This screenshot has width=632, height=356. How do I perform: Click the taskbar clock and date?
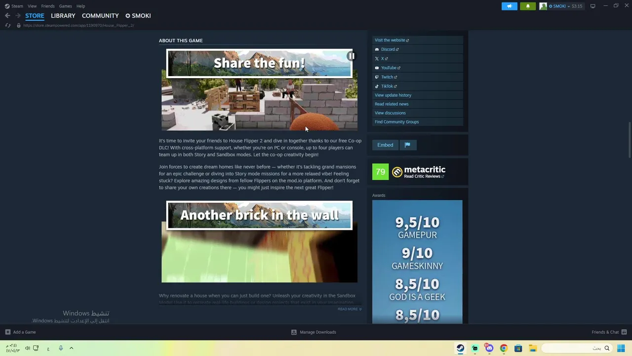click(x=12, y=348)
